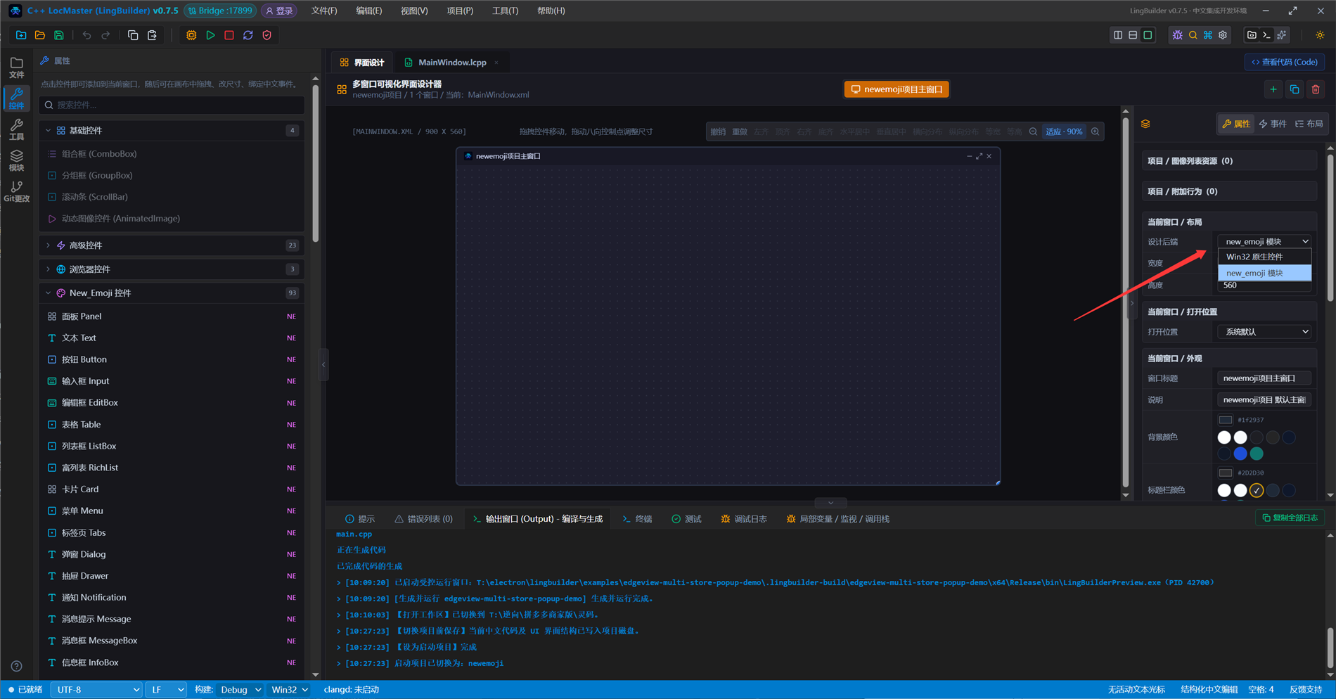Click the 复制全部日志 button

pos(1290,518)
